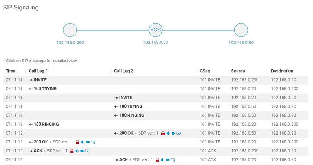Click the Destination column header

[282, 71]
